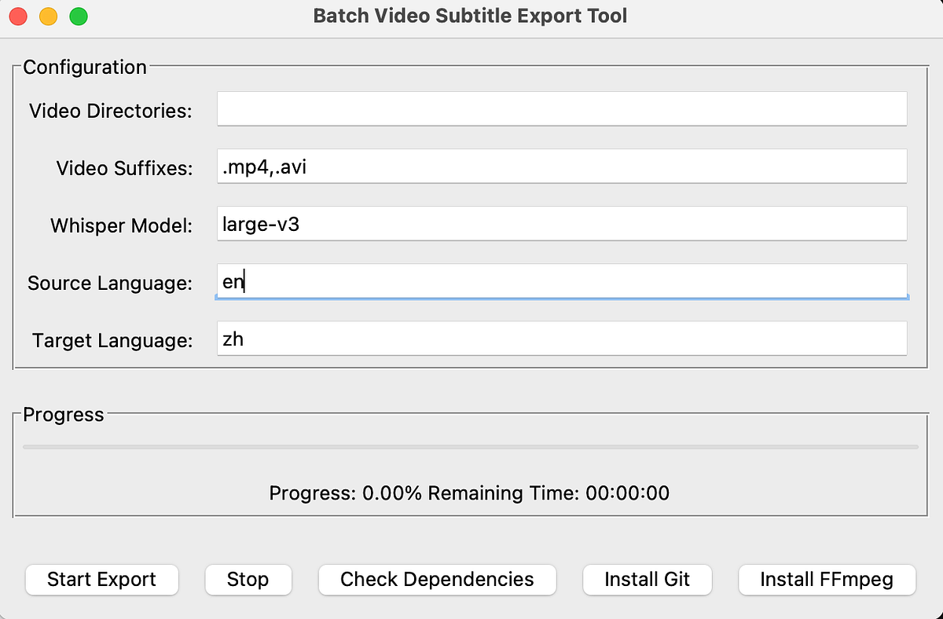Screen dimensions: 943x619
Task: Click the Source Language field with en
Action: [x=562, y=281]
